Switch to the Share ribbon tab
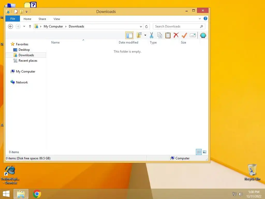The height and width of the screenshot is (199, 265). pyautogui.click(x=42, y=19)
